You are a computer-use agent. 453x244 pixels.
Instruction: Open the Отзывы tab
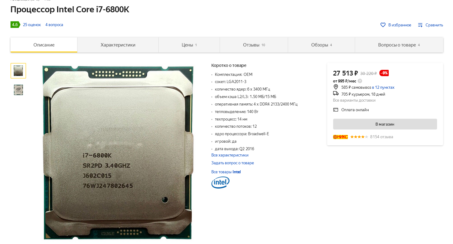coord(254,45)
